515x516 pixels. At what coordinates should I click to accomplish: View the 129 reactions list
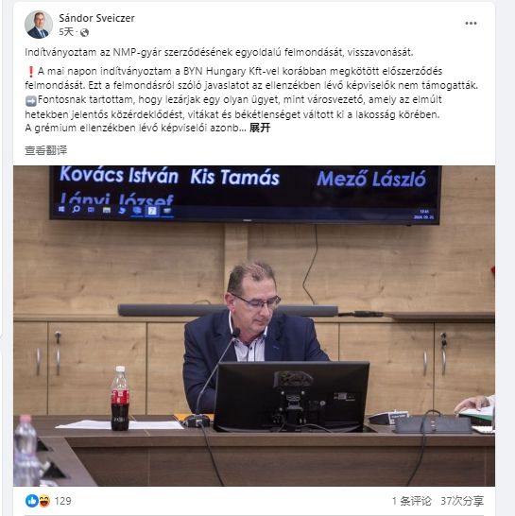(x=62, y=501)
